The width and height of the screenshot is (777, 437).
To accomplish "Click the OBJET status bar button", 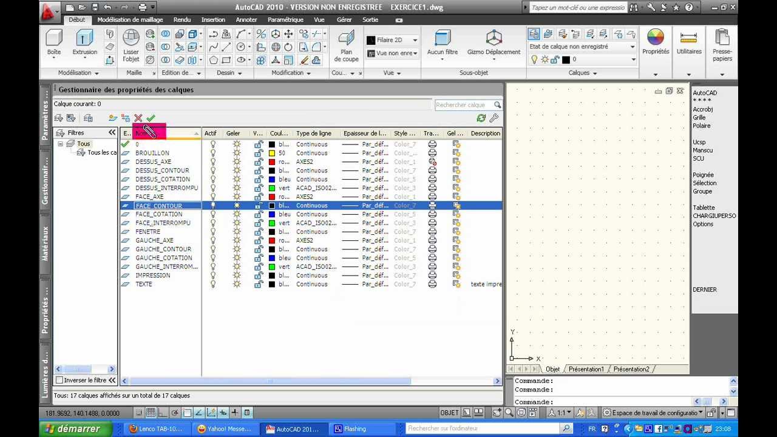I will pyautogui.click(x=449, y=413).
